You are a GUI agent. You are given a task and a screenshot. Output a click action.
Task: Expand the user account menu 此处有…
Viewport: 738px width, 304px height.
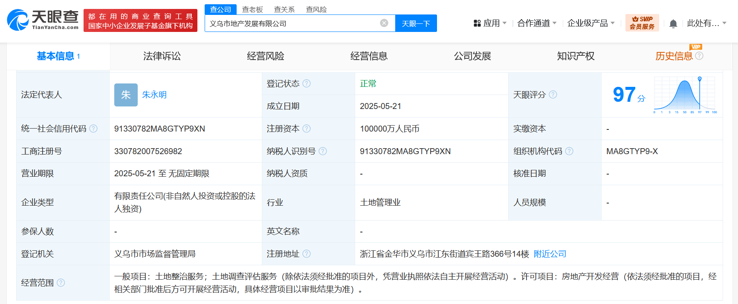(x=706, y=23)
